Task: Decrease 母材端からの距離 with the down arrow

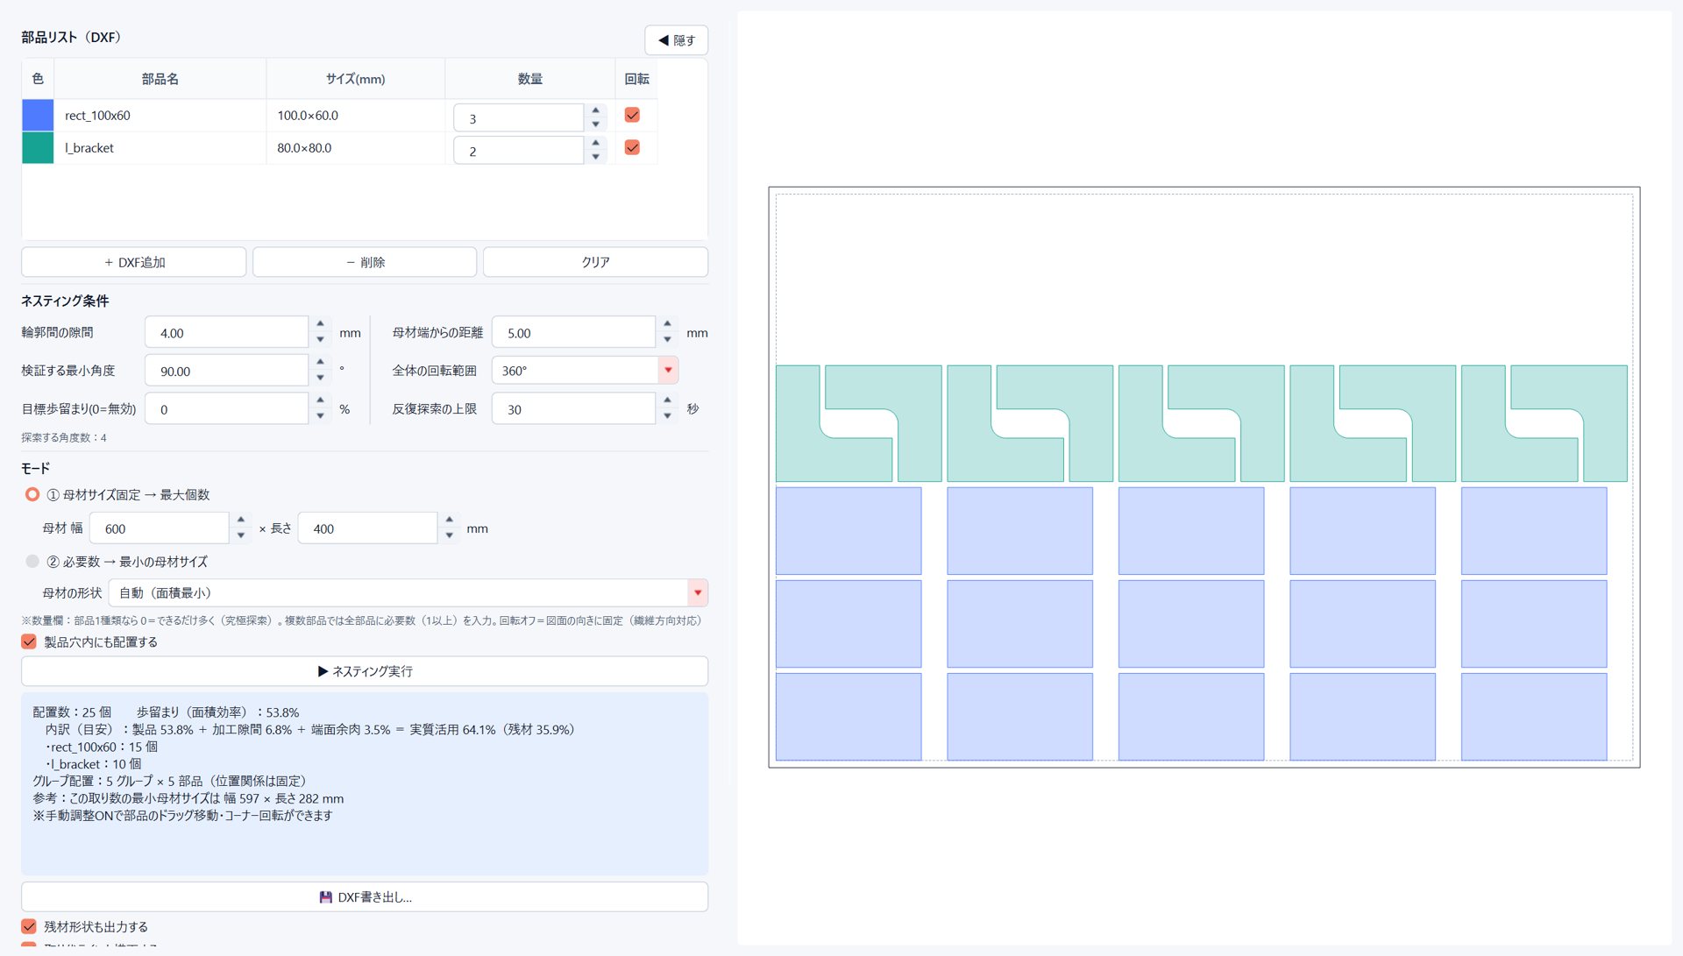Action: click(667, 340)
